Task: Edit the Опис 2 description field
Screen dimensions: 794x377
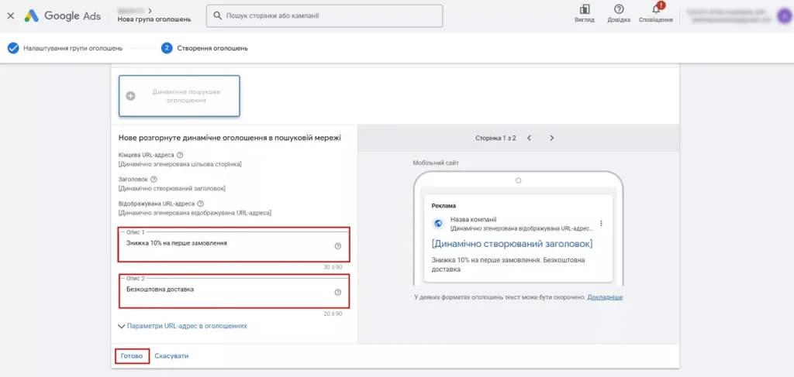Action: 233,291
